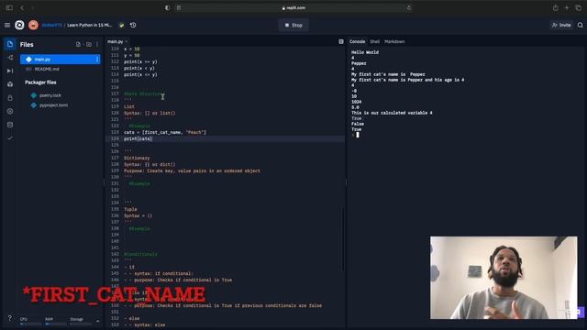587x330 pixels.
Task: Click the webcam video overlay
Action: [504, 278]
